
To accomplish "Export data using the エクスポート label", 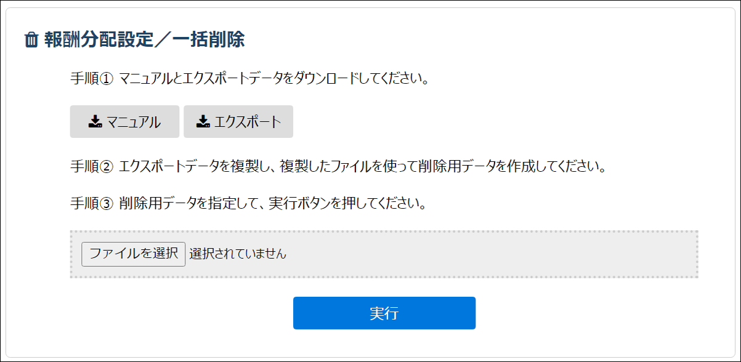I will click(x=248, y=122).
